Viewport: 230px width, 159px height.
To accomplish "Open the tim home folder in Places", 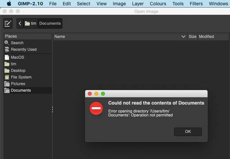I will coord(28,64).
